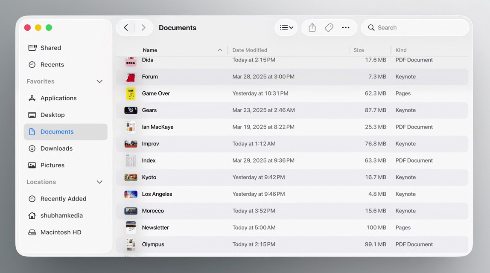Screen dimensions: 490x273
Task: Open Shared in the sidebar
Action: point(65,48)
